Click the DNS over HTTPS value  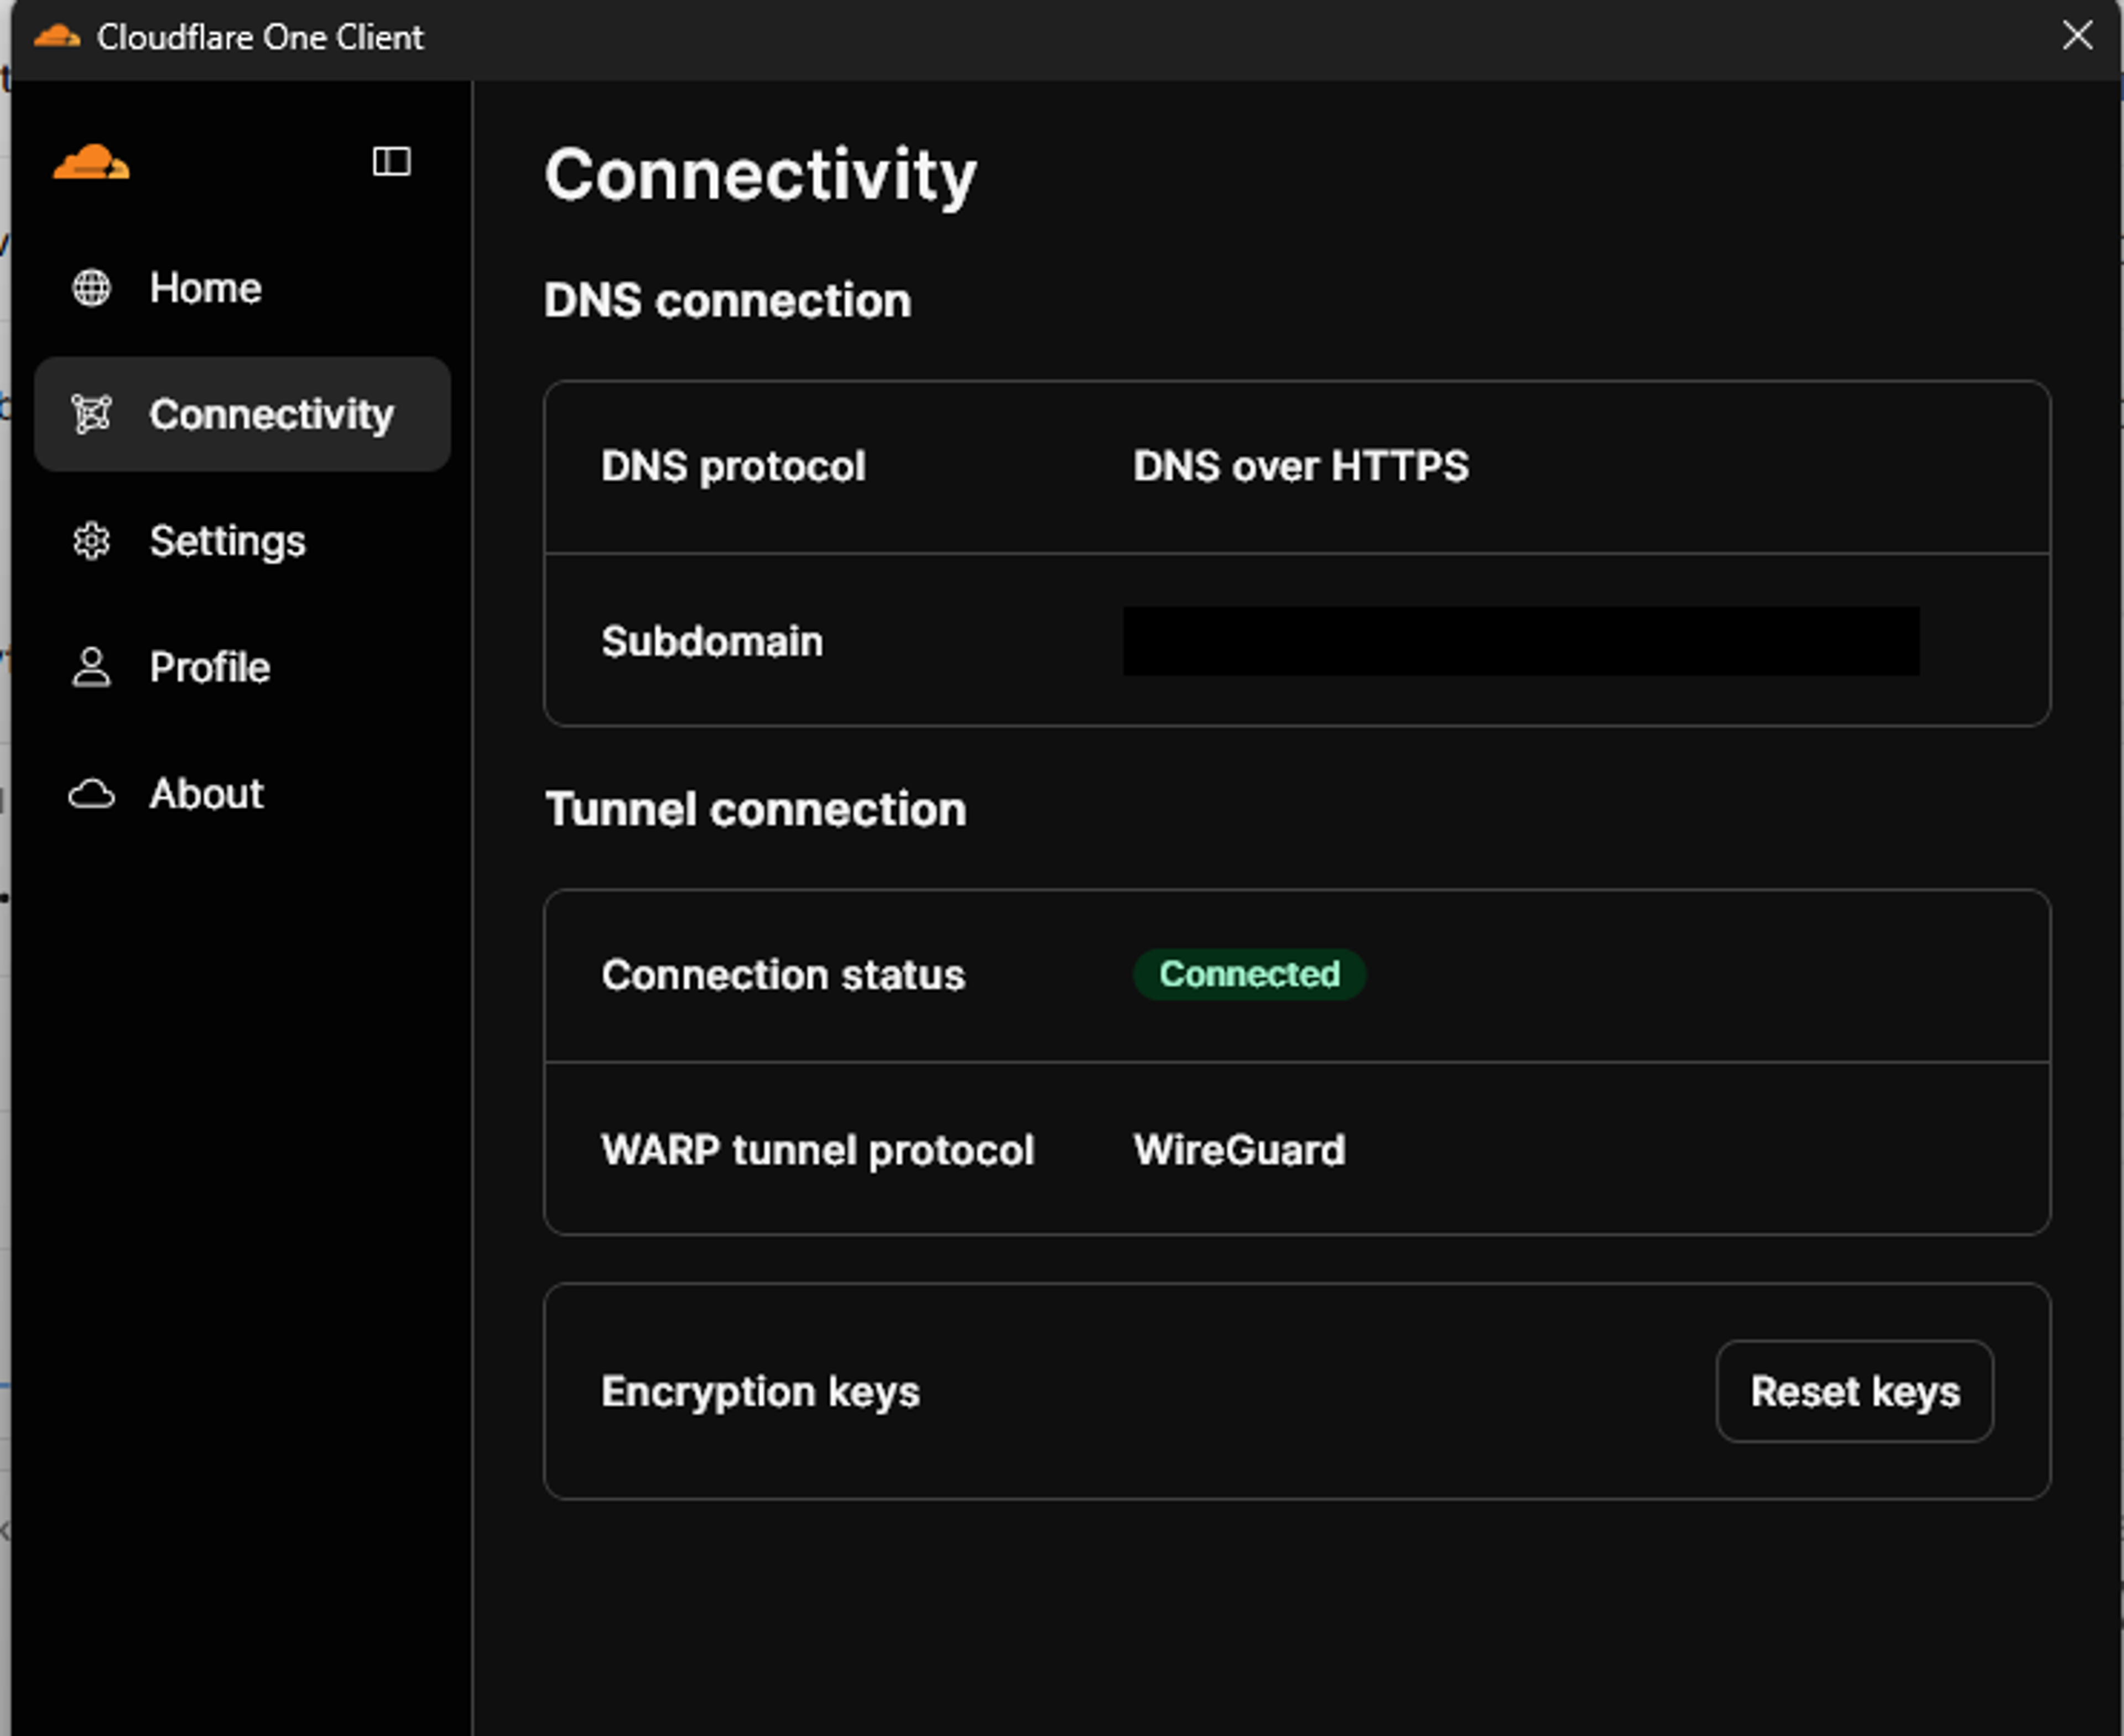tap(1300, 466)
